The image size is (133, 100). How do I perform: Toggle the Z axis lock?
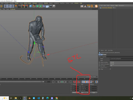pyautogui.click(x=12, y=6)
